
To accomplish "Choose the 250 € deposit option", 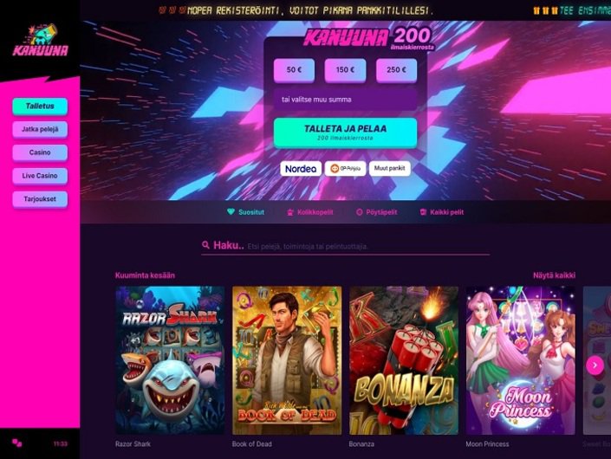I will (396, 70).
